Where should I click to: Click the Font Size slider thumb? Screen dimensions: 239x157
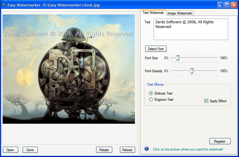point(178,58)
